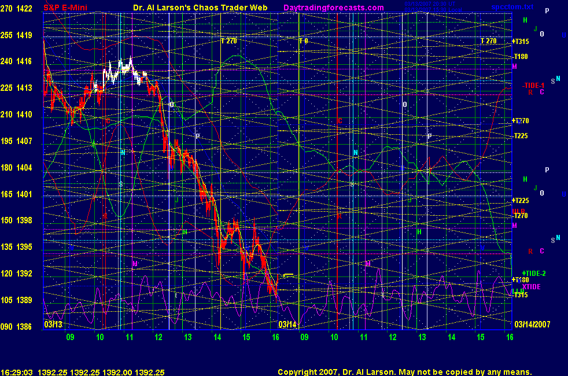The image size is (568, 376).
Task: Click the "Copyright 2007, Dr. Al Larson" notice
Action: 336,372
